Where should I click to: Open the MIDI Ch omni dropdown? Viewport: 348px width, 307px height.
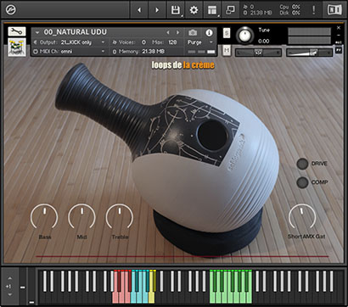[70, 52]
